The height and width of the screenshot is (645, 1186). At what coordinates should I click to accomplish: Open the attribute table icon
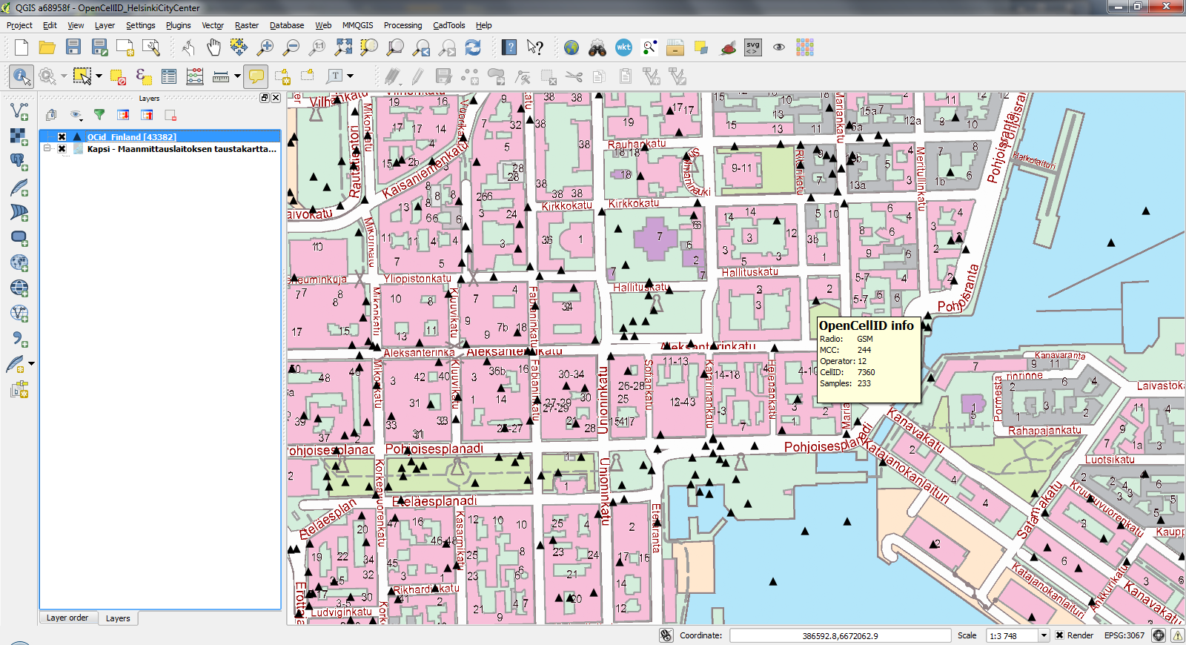[169, 76]
